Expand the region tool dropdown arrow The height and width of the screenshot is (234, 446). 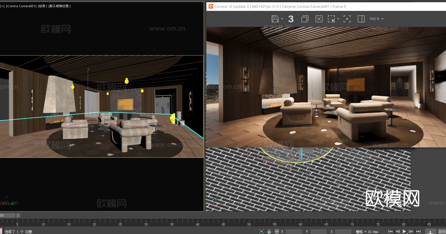click(338, 19)
